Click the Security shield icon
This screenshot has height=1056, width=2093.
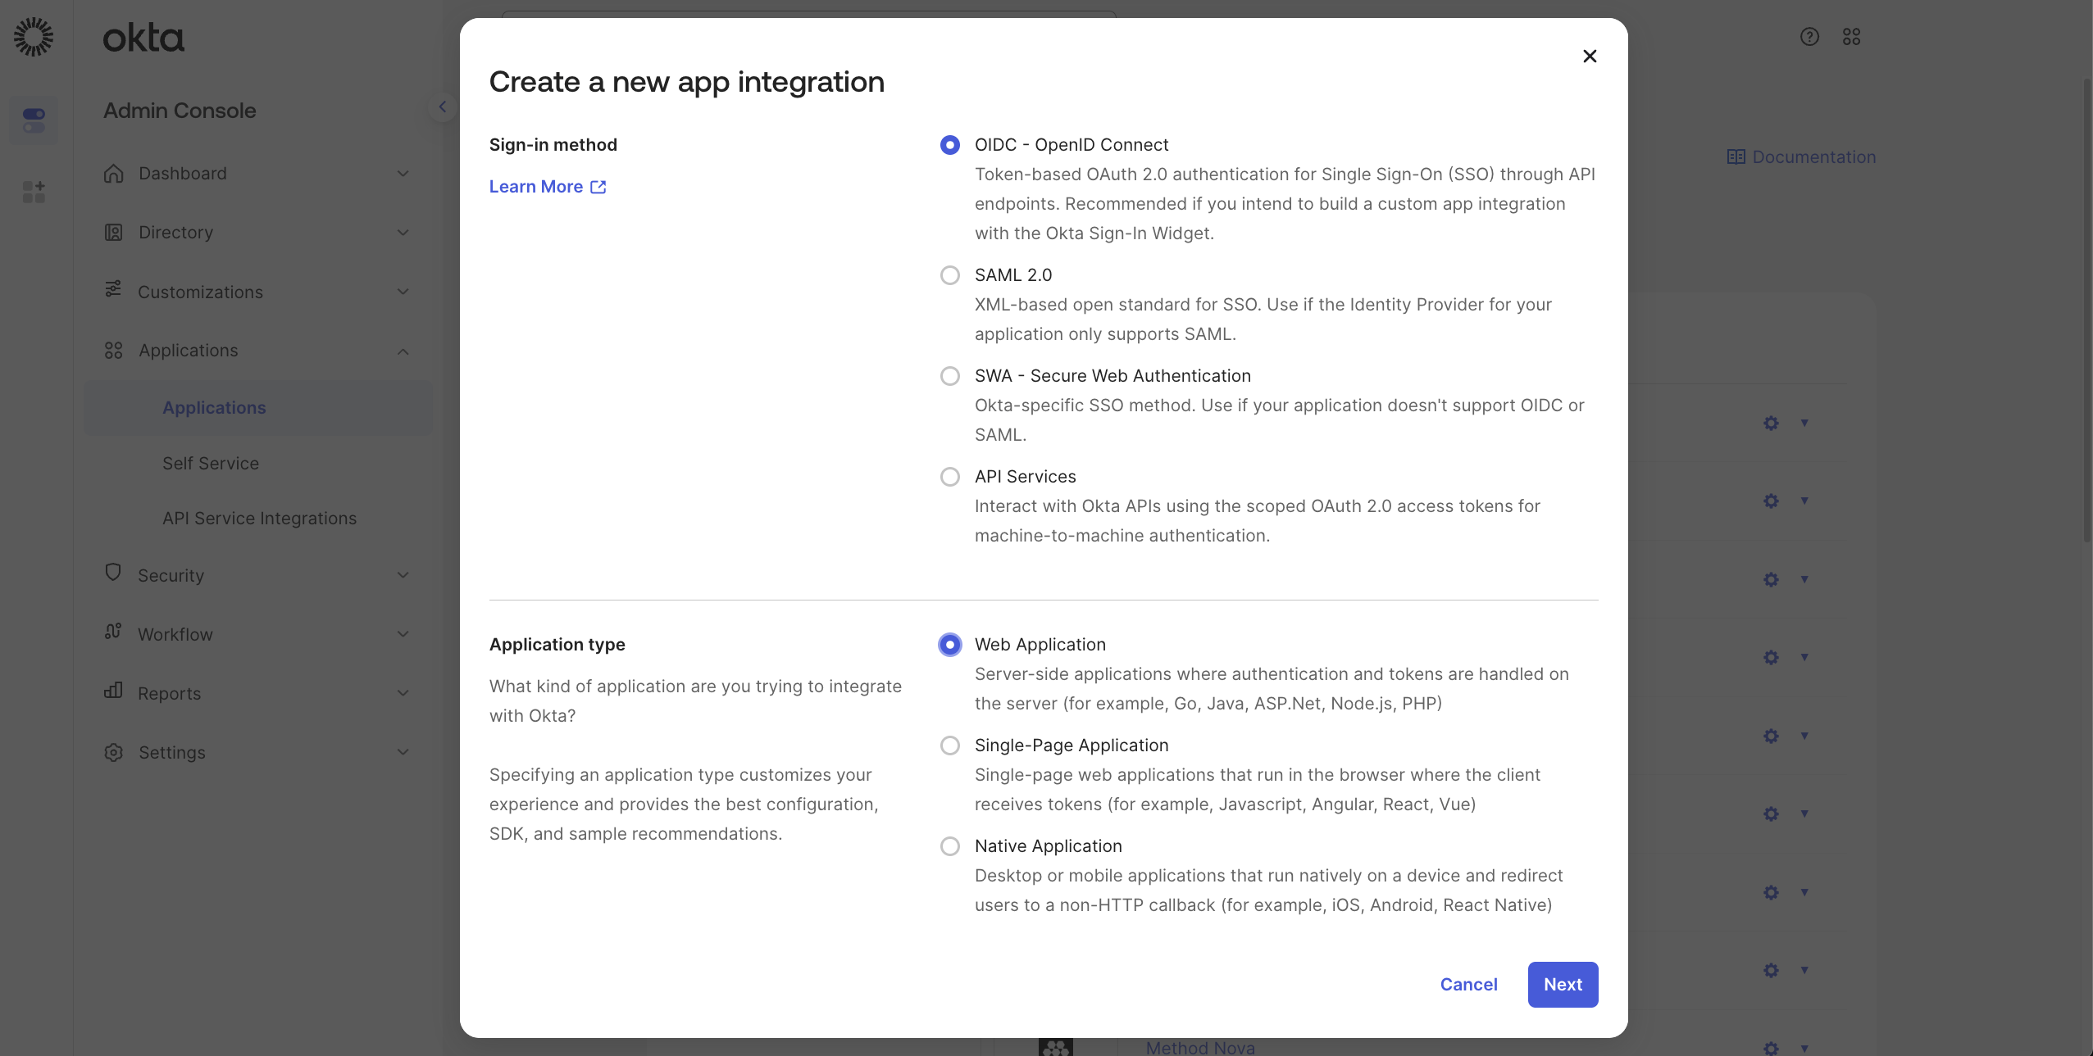(x=113, y=573)
